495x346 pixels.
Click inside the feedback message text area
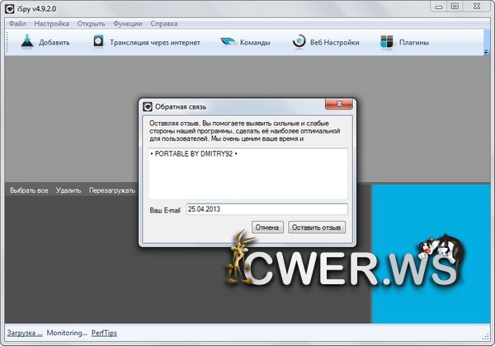click(247, 174)
